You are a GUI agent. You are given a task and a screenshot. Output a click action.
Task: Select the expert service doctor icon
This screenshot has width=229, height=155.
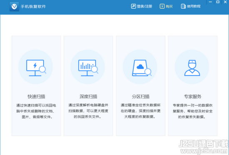click(x=192, y=68)
